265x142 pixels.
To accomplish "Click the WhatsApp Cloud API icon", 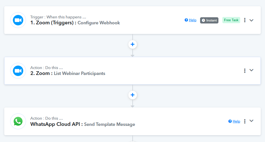I will click(18, 121).
